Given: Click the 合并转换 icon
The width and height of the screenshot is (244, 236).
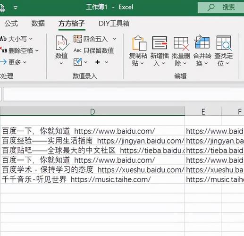Looking at the screenshot, I should pyautogui.click(x=202, y=42).
